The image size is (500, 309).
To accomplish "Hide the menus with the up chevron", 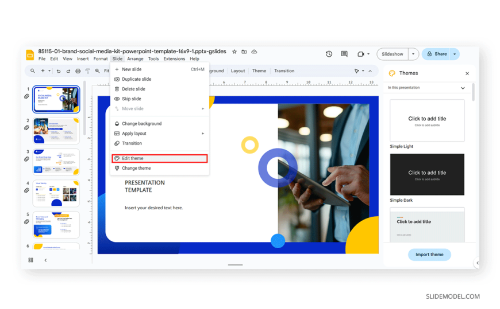I will tap(370, 71).
